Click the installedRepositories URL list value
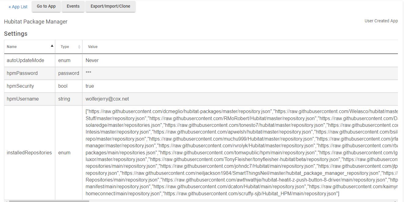 (242, 153)
